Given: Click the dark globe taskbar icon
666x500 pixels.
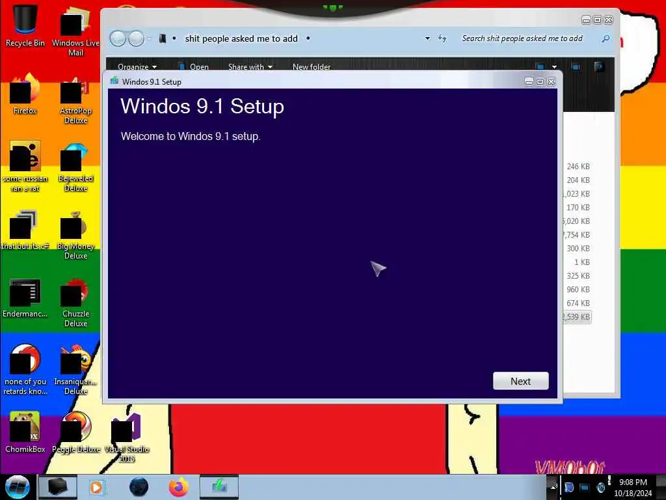Looking at the screenshot, I should pos(139,487).
